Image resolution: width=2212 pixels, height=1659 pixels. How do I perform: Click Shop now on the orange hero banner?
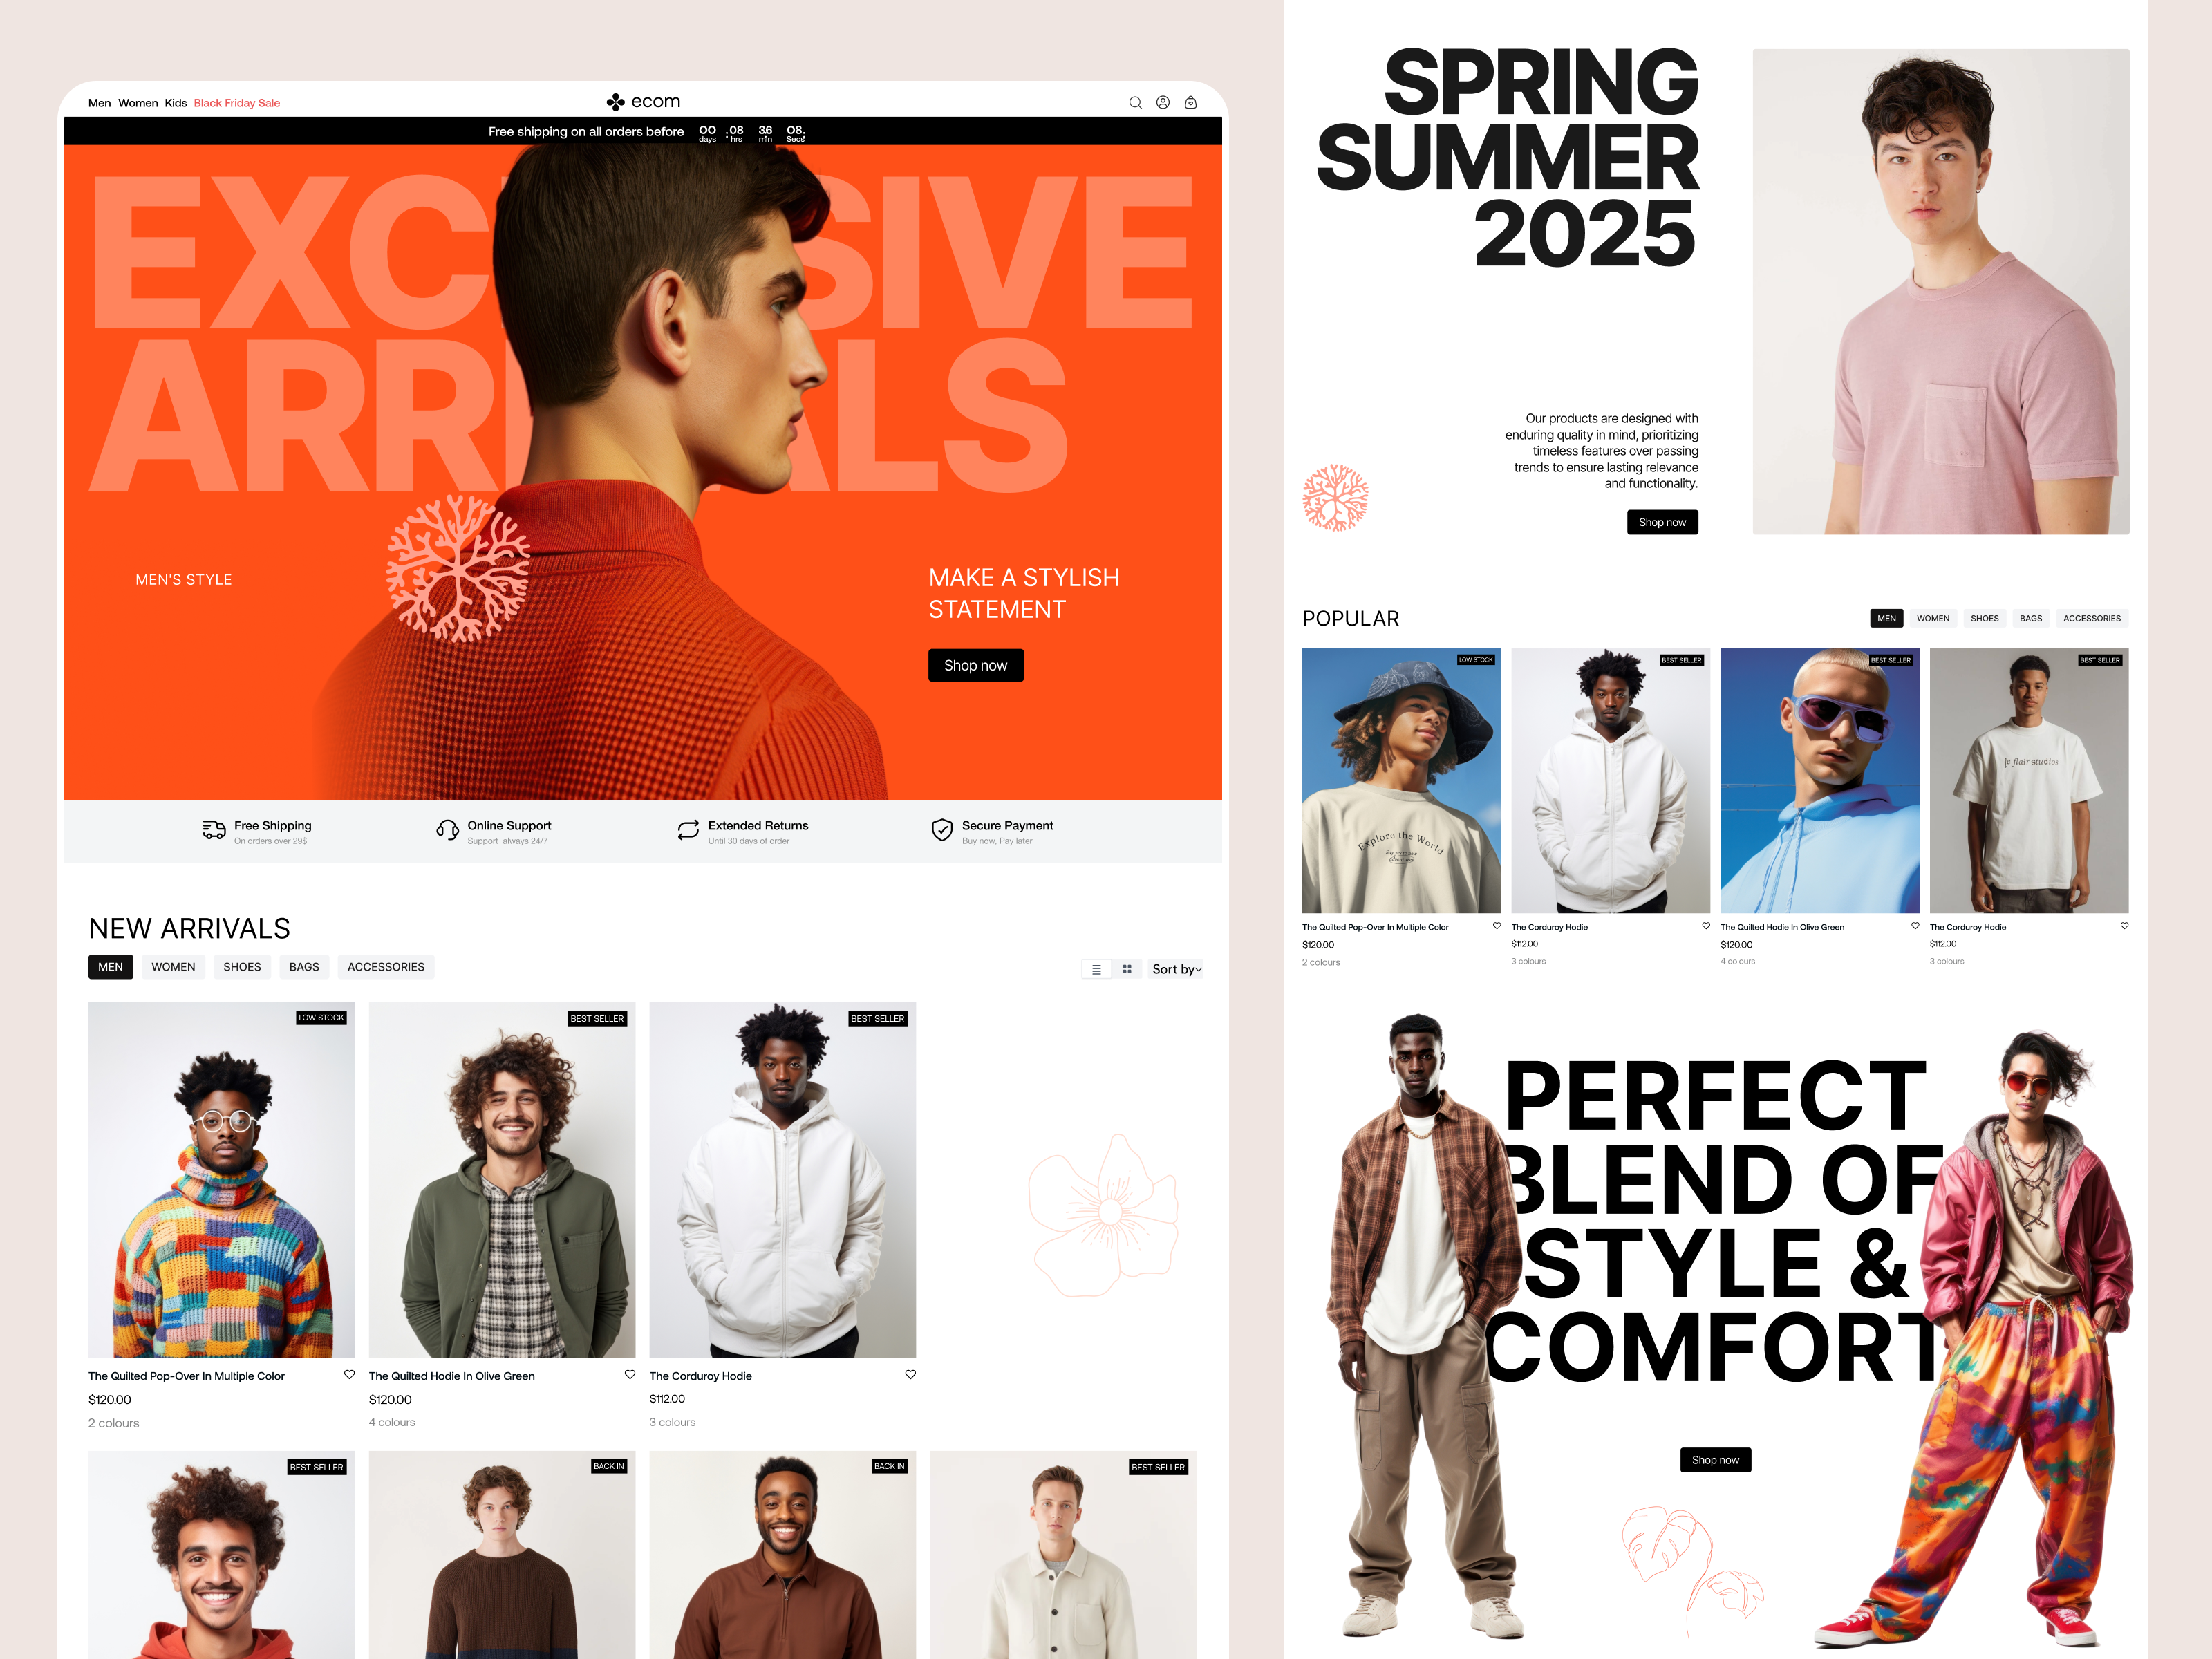tap(975, 666)
